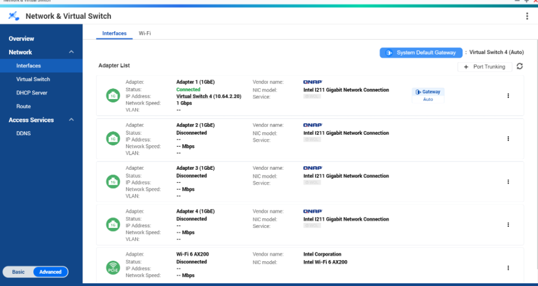Open more options for Adapter 4

pyautogui.click(x=508, y=225)
